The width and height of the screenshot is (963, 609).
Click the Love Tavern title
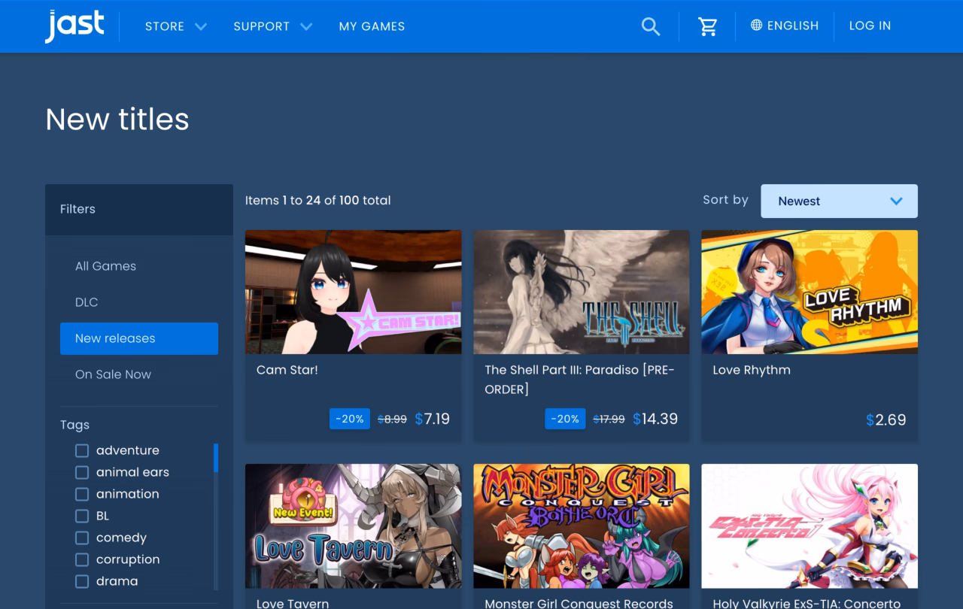293,603
